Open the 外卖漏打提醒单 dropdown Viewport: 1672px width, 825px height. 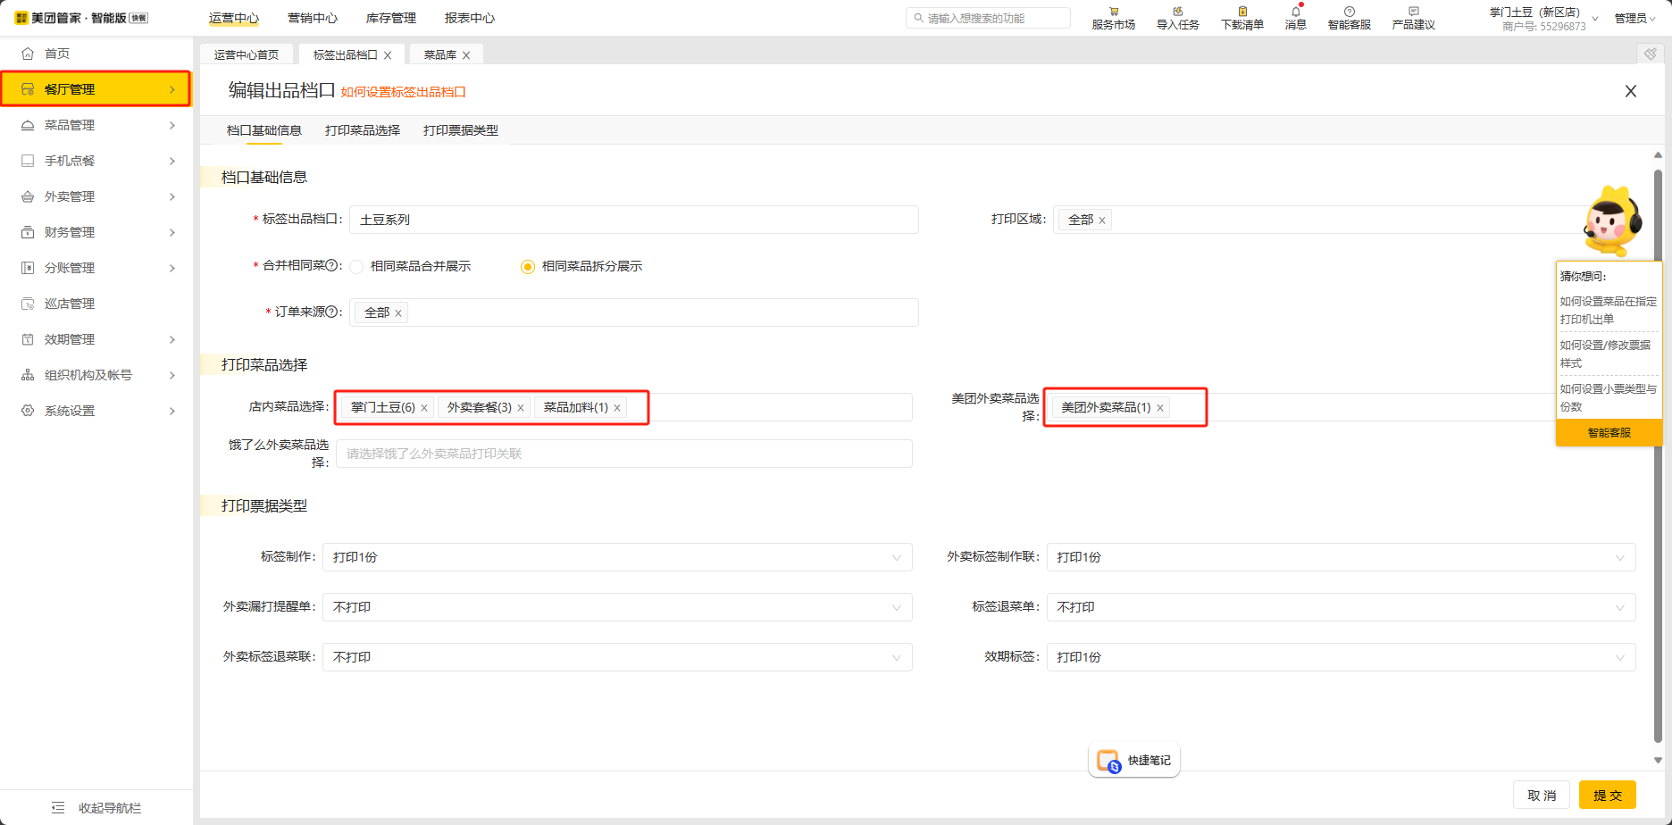[616, 607]
